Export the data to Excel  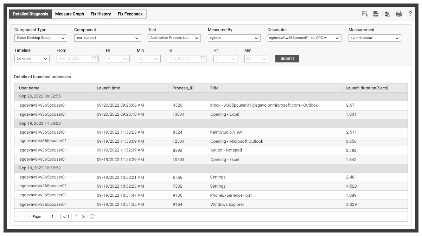[x=388, y=14]
